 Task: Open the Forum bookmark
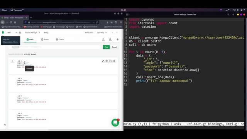pyautogui.click(x=70, y=27)
